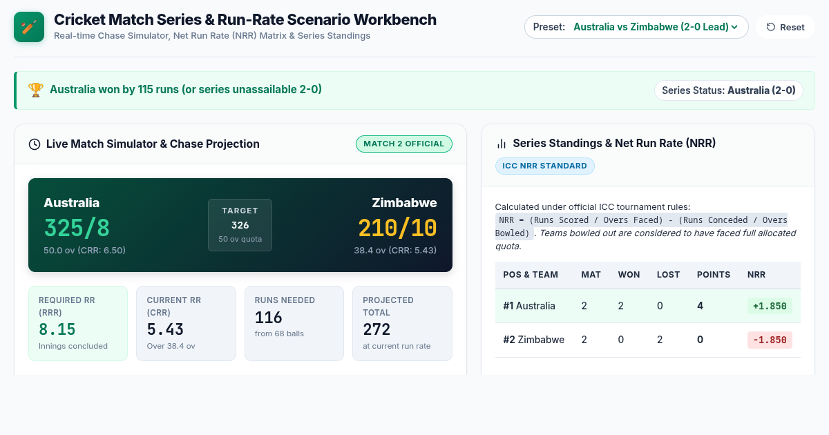Click the Series Status Australia (2-0) badge
The image size is (829, 435).
729,90
